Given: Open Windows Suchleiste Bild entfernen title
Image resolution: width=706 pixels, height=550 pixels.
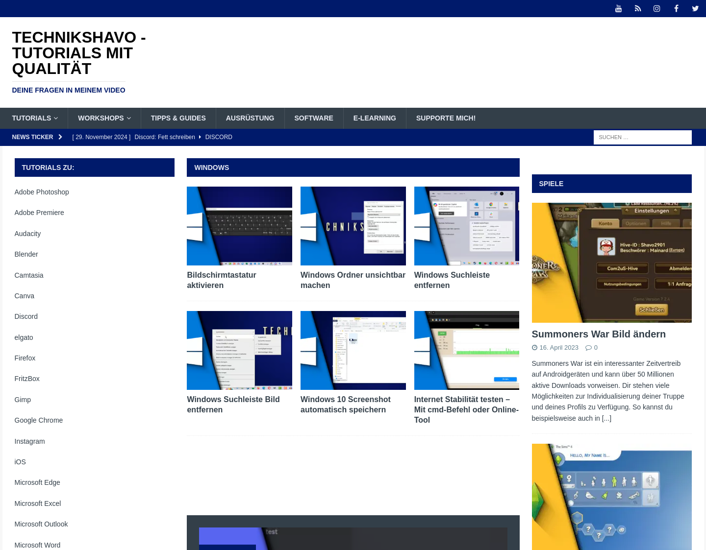Looking at the screenshot, I should tap(233, 405).
